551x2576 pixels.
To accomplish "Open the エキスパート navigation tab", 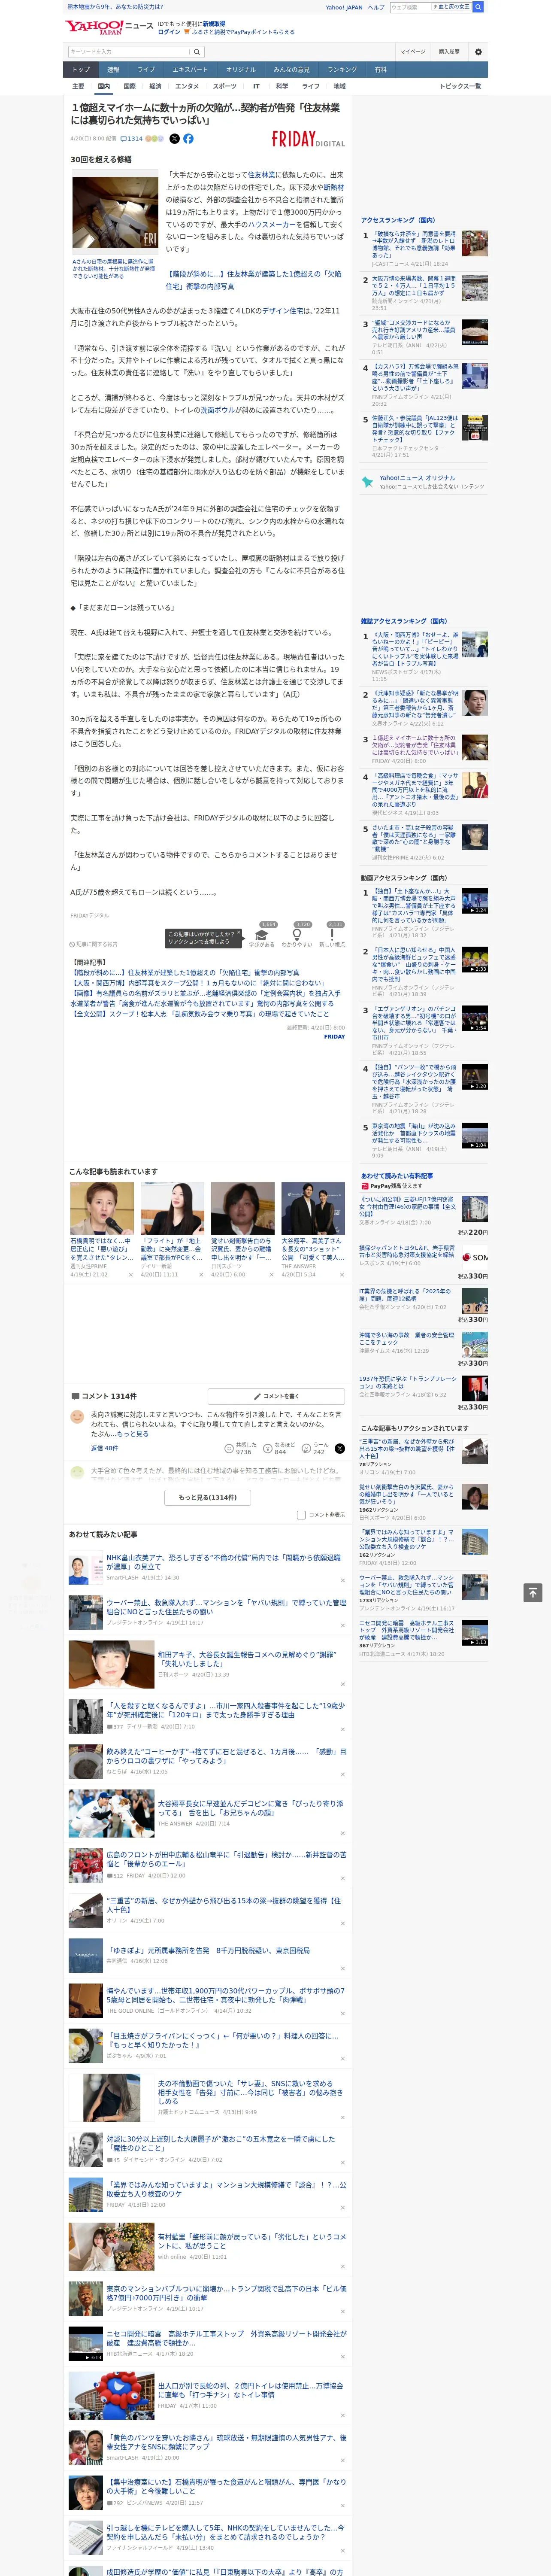I will [190, 69].
